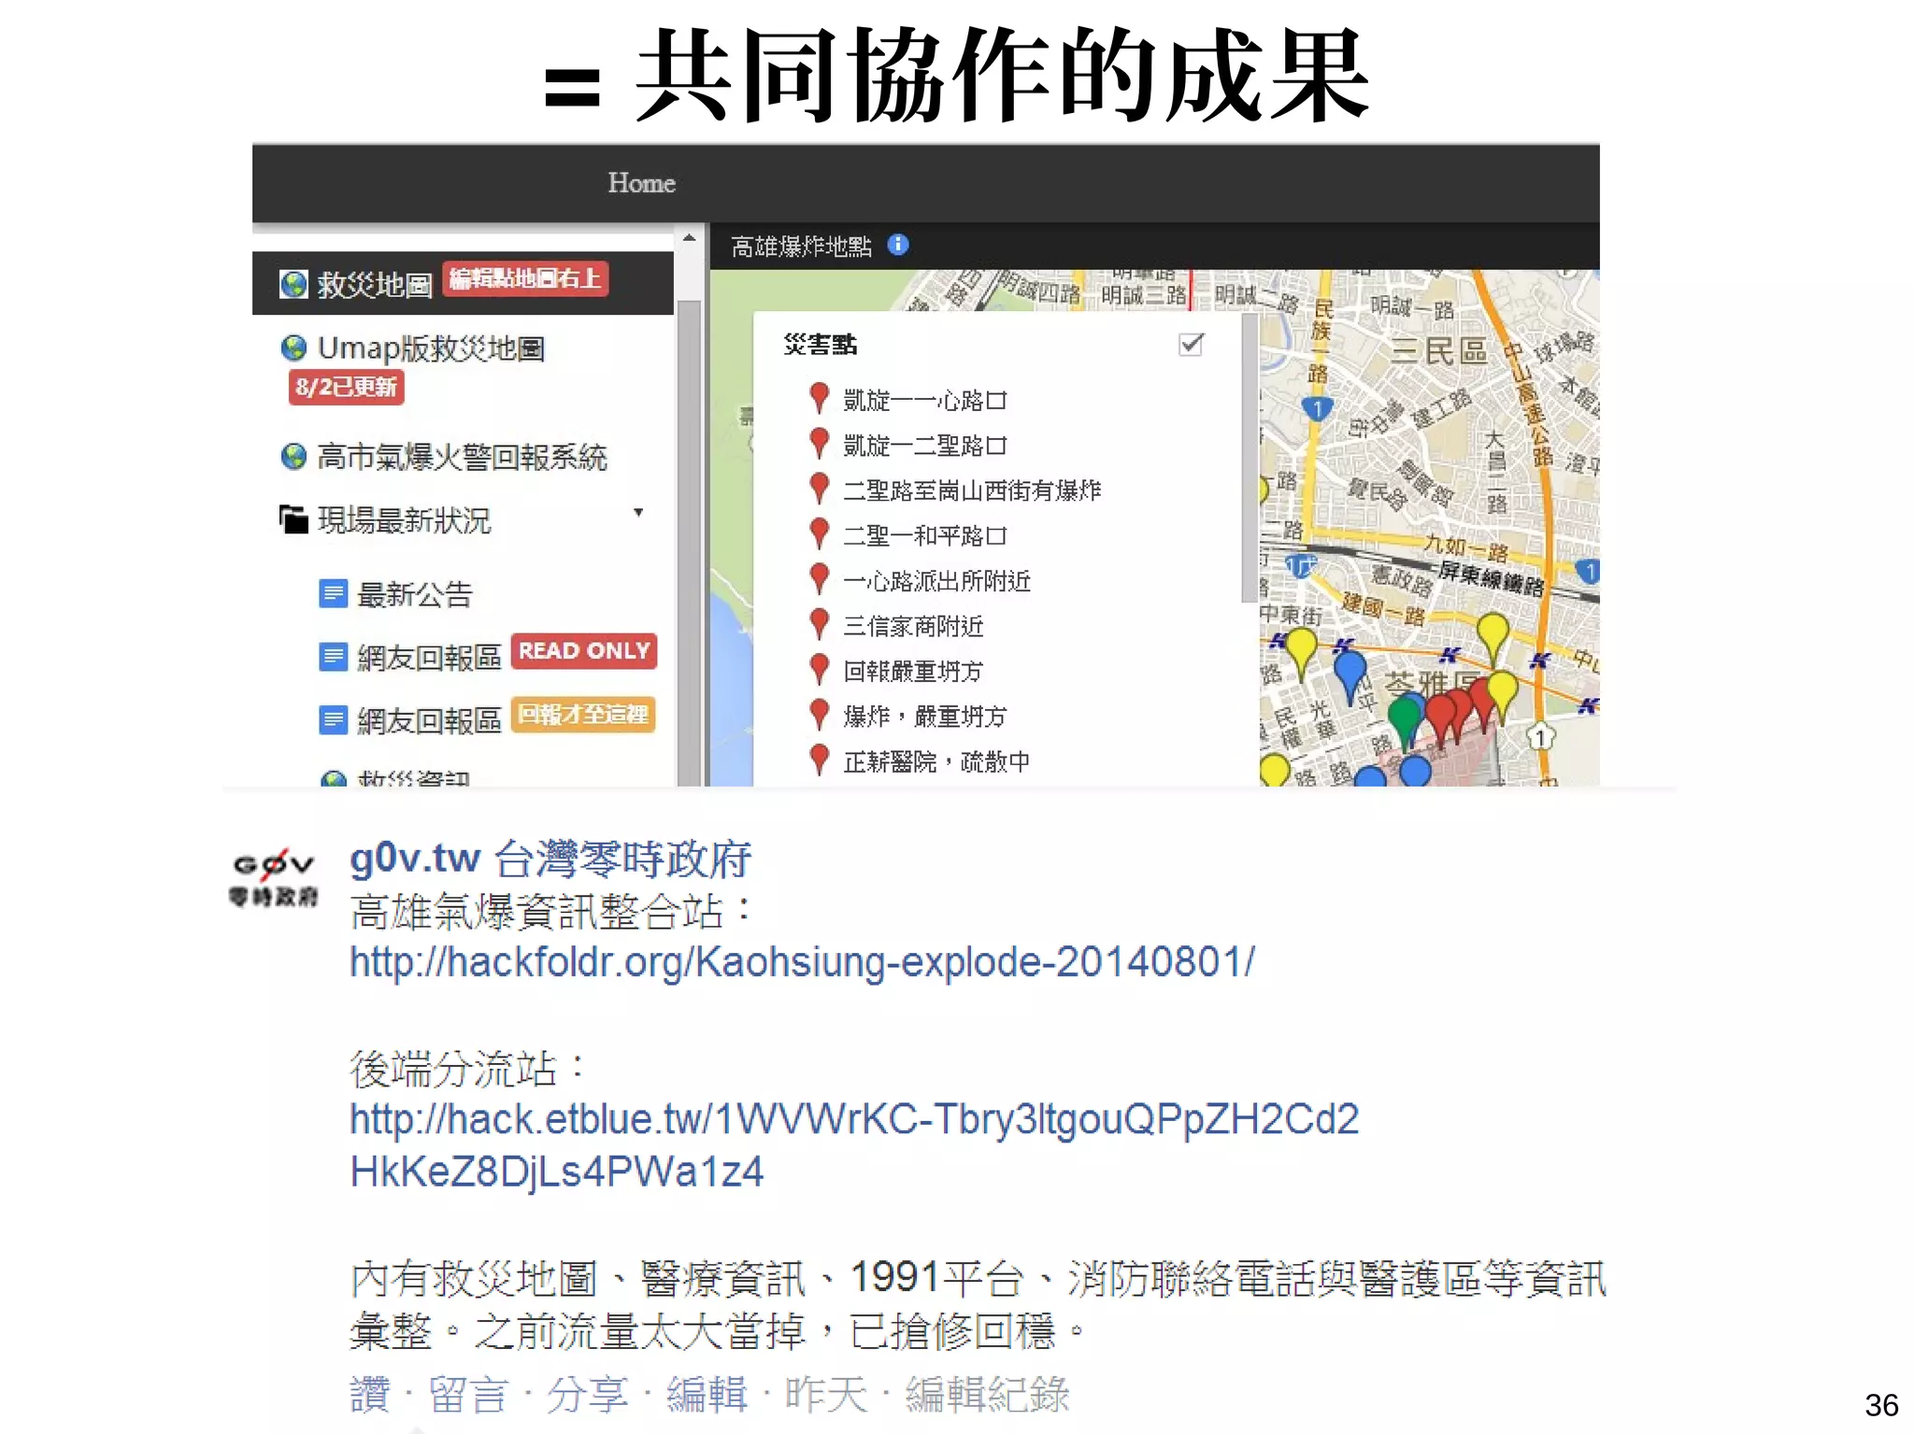Click sidebar scrollbar up arrow
Image resolution: width=1914 pixels, height=1434 pixels.
click(x=689, y=238)
